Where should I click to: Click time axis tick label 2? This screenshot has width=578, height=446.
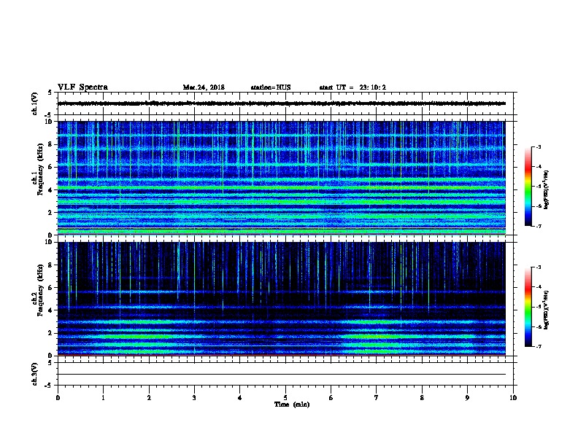pos(149,398)
